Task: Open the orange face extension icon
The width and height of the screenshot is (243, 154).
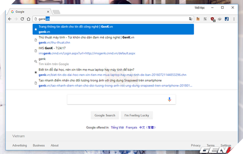Action: (x=198, y=19)
